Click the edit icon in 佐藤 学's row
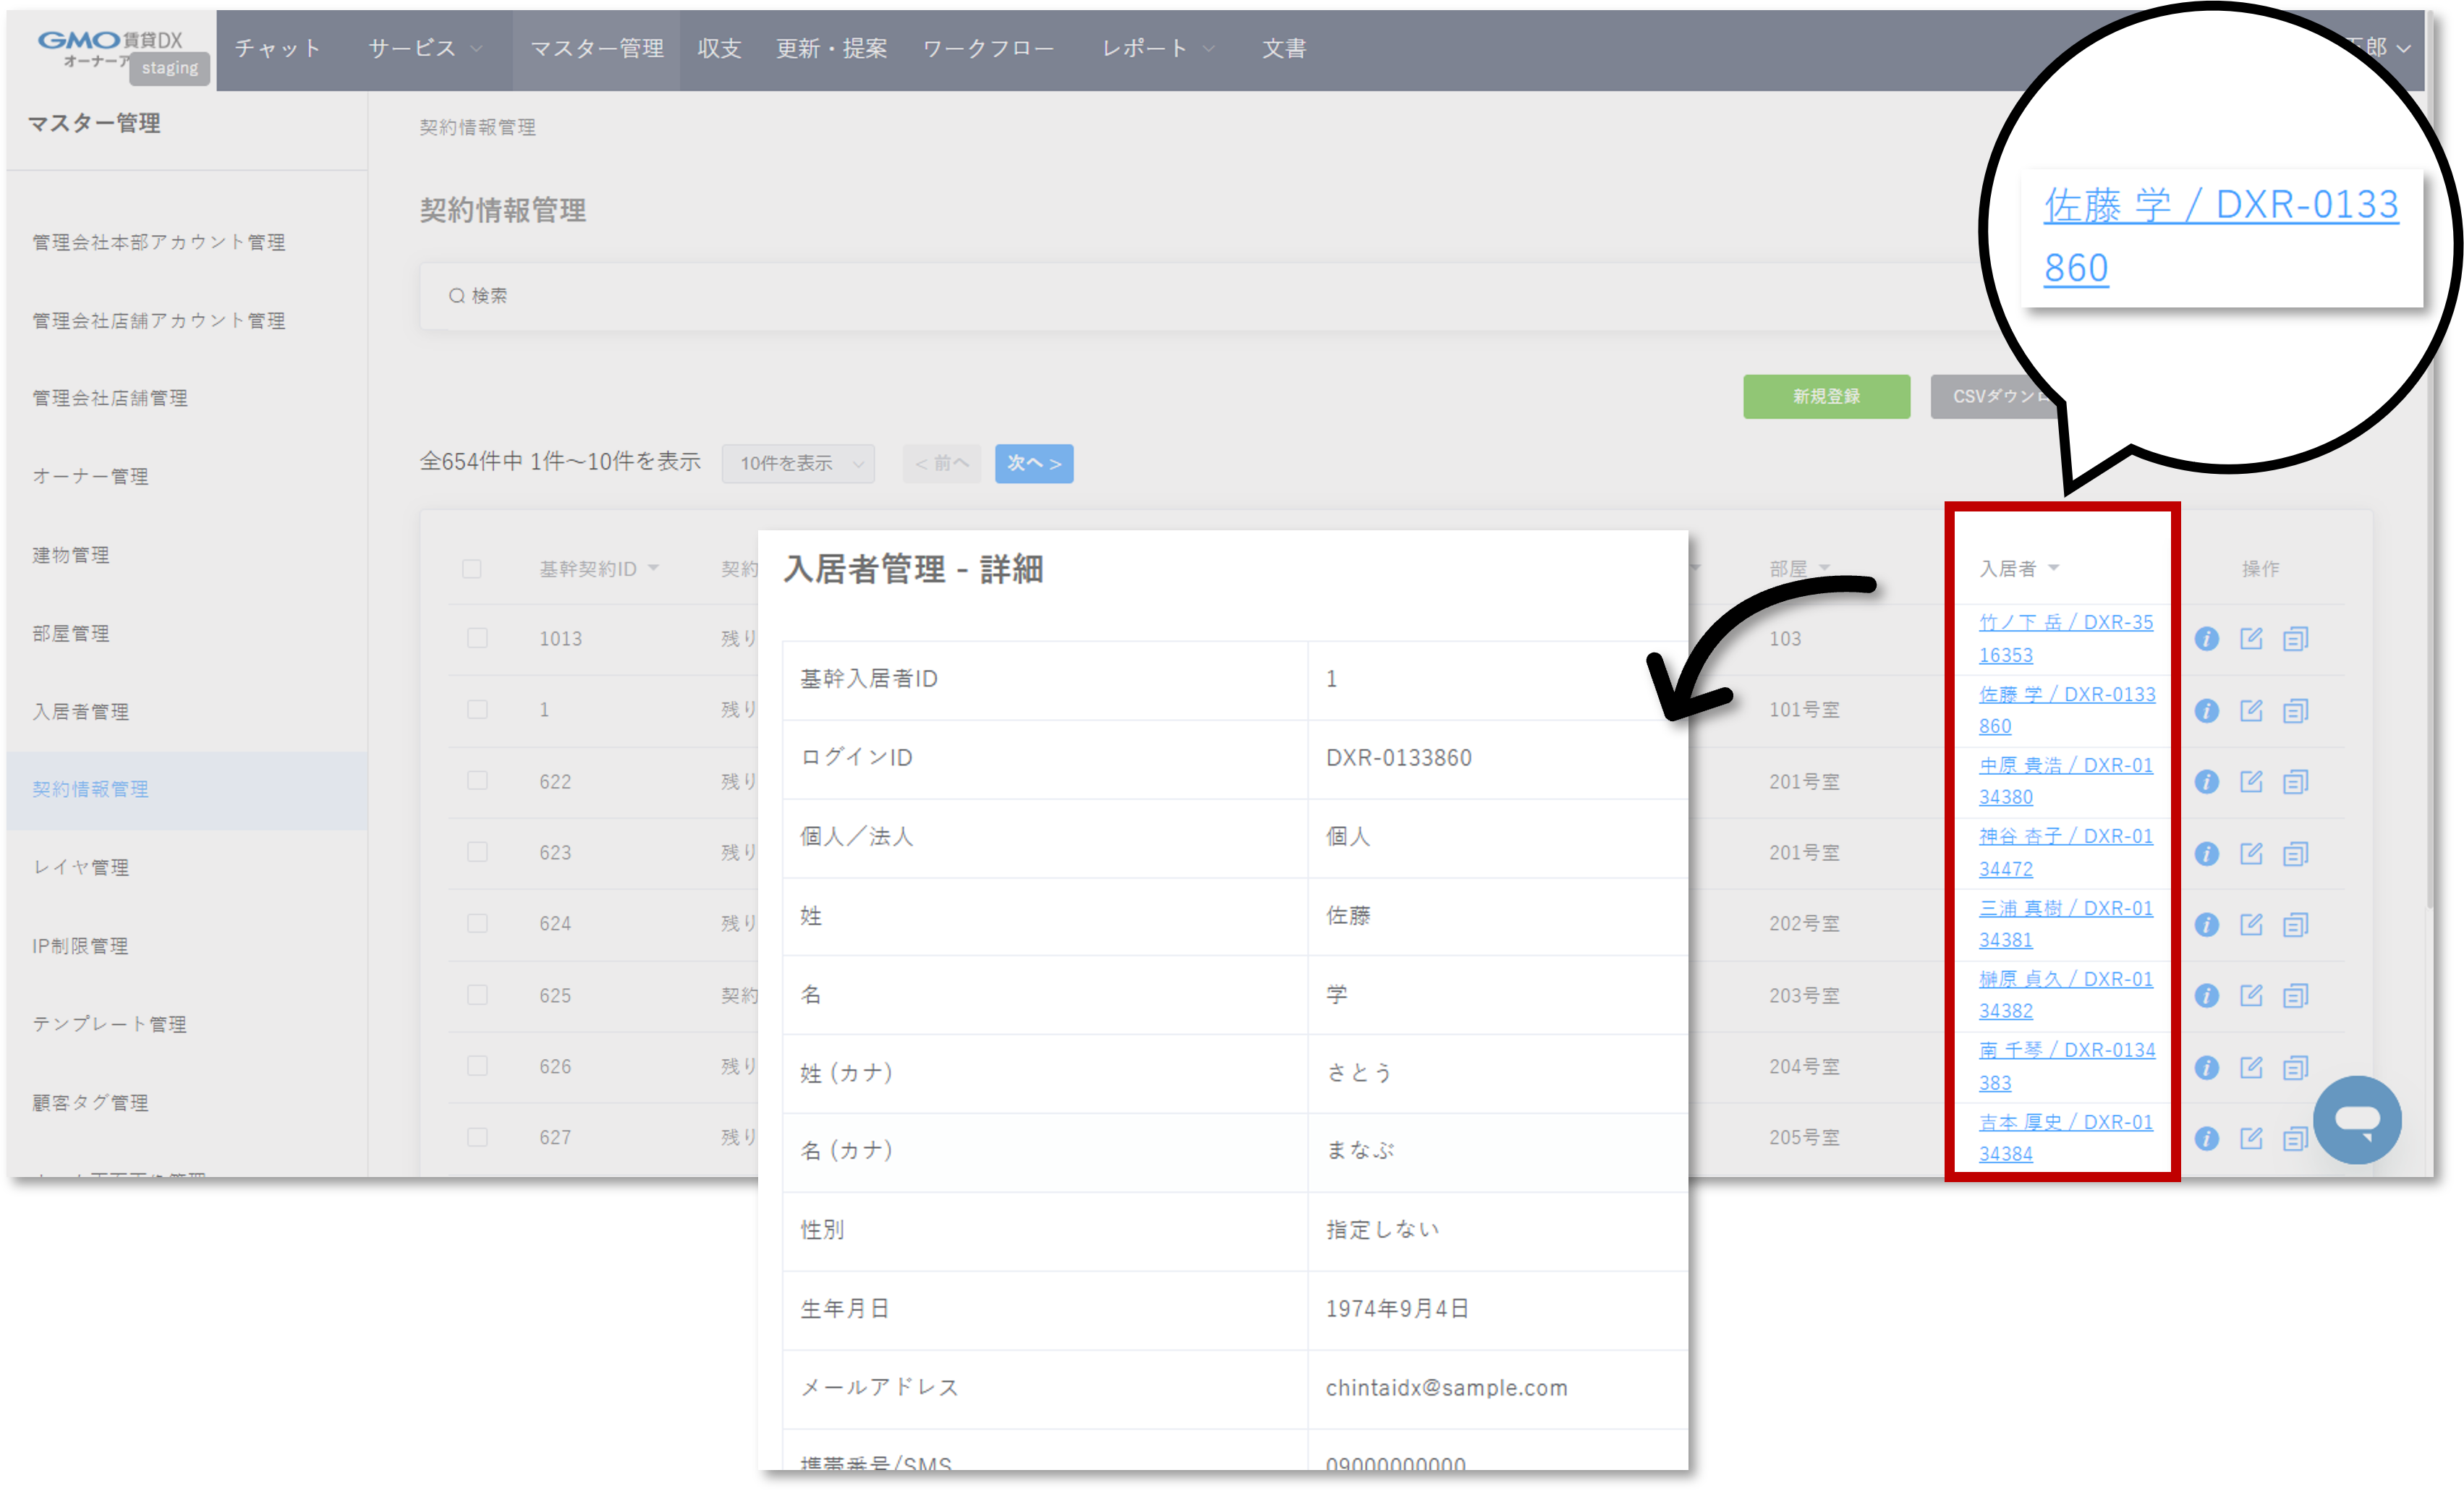This screenshot has height=1491, width=2464. (2252, 710)
